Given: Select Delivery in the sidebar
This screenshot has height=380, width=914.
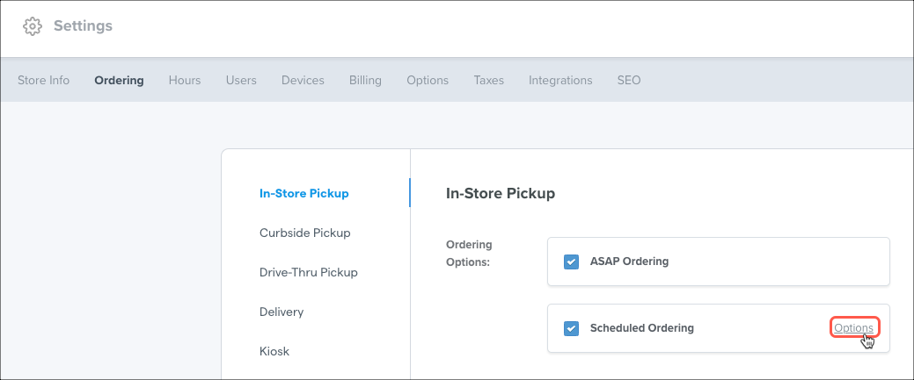Looking at the screenshot, I should click(282, 312).
